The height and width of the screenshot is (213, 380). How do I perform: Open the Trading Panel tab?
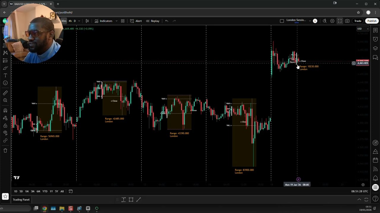21,200
